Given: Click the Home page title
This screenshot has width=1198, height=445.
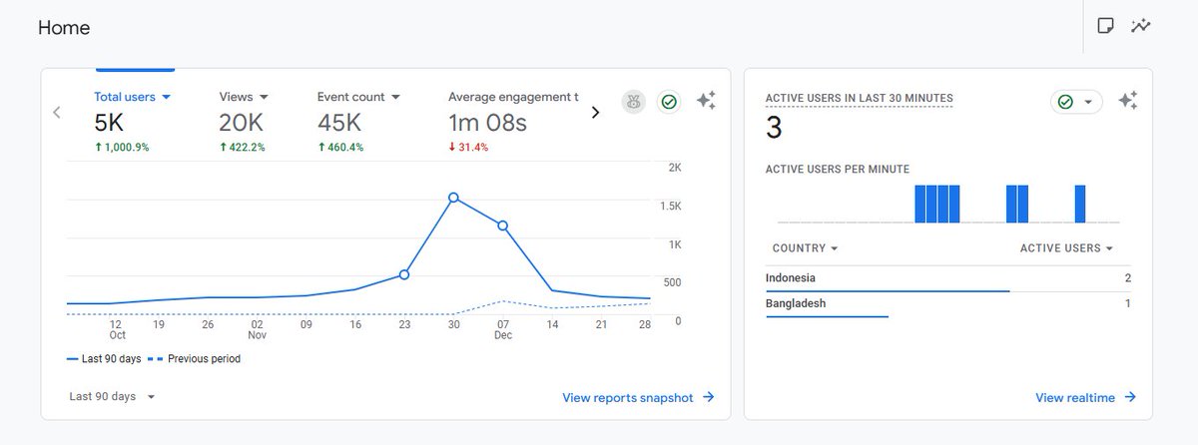Looking at the screenshot, I should pos(64,28).
